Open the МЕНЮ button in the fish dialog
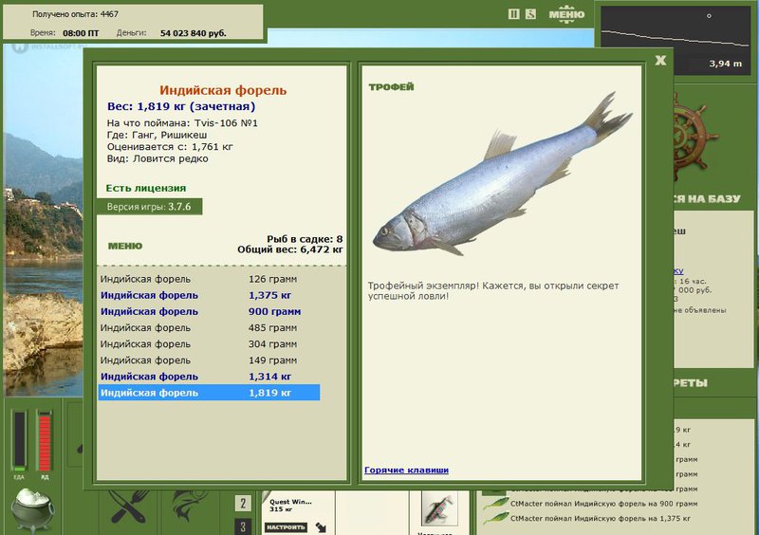 point(125,246)
